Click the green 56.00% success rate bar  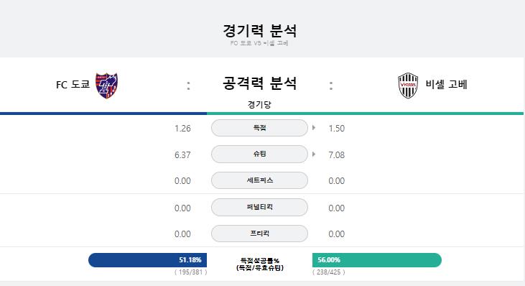pos(376,260)
